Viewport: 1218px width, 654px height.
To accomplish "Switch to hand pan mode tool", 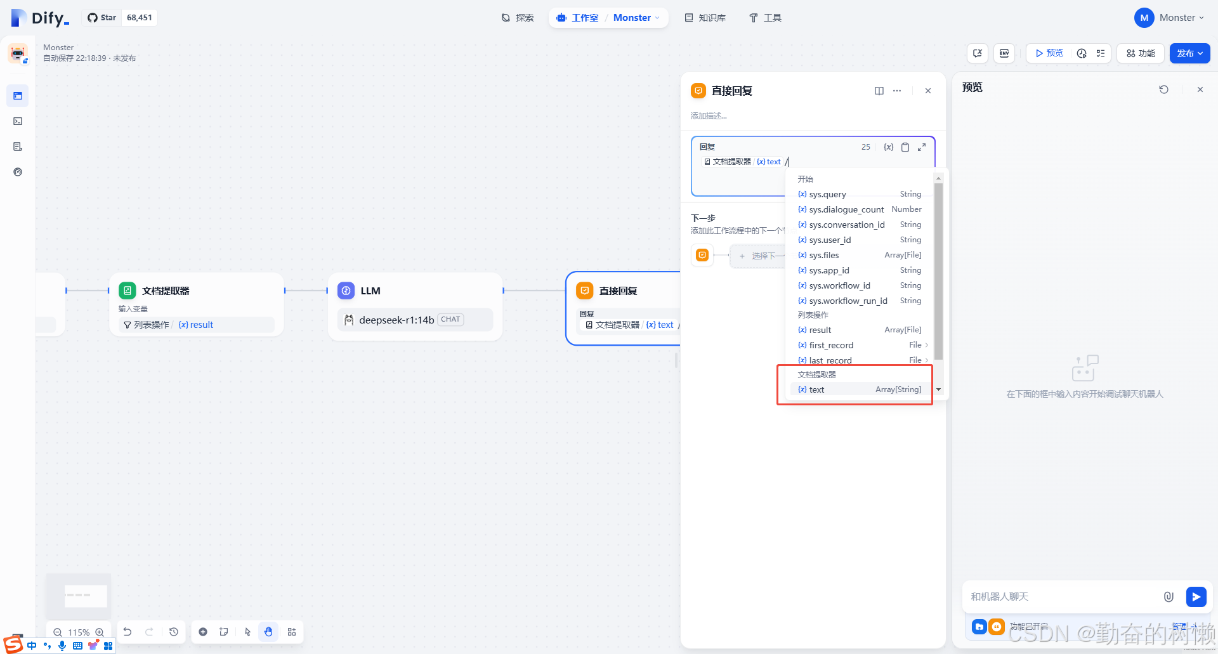I will pos(268,632).
